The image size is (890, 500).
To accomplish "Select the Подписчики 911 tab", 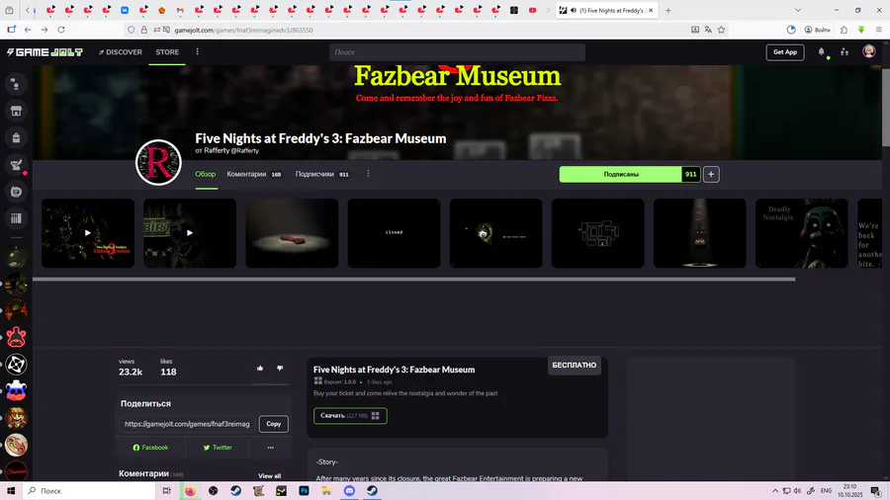I will pyautogui.click(x=321, y=174).
